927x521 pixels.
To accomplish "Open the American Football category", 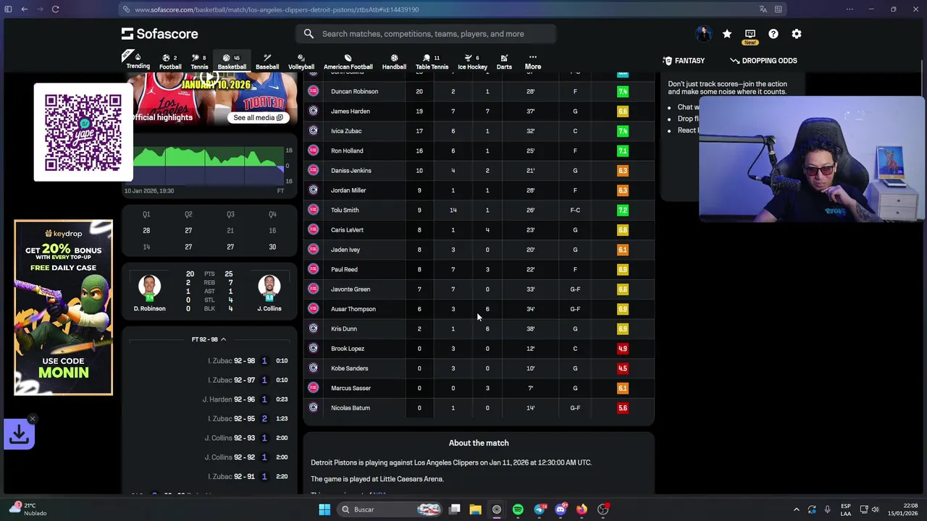I will click(x=348, y=62).
